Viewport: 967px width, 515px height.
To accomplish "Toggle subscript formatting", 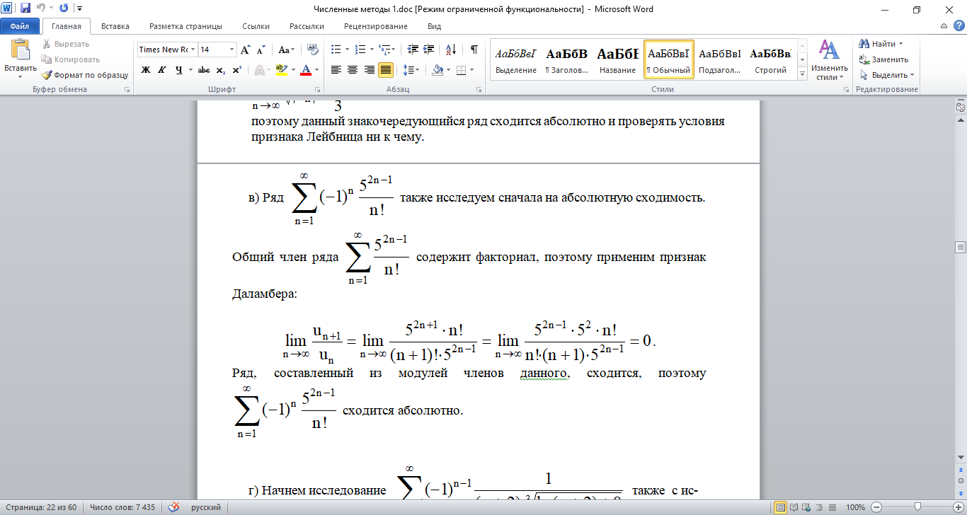I will click(221, 70).
